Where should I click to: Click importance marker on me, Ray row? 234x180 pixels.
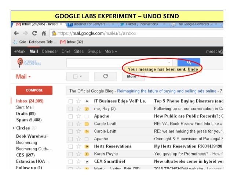87,109
